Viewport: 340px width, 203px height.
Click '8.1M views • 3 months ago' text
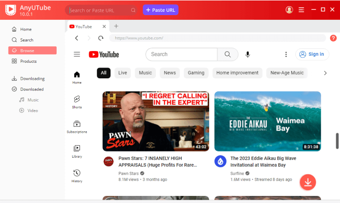point(143,179)
